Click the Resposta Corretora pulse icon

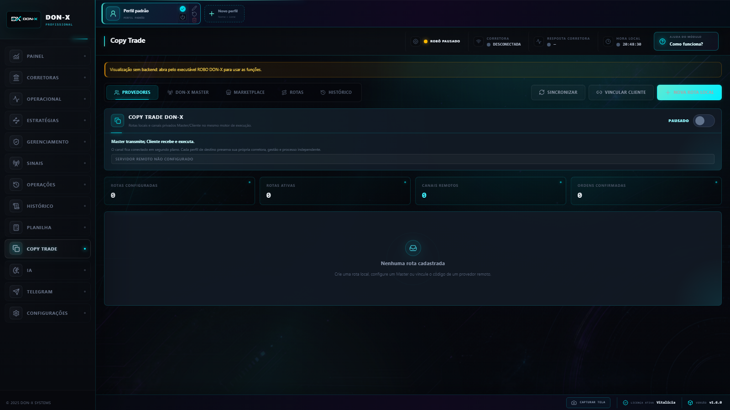[x=539, y=41]
